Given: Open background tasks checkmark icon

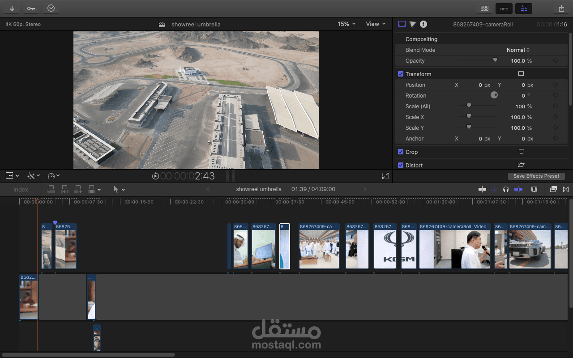Looking at the screenshot, I should click(x=51, y=8).
